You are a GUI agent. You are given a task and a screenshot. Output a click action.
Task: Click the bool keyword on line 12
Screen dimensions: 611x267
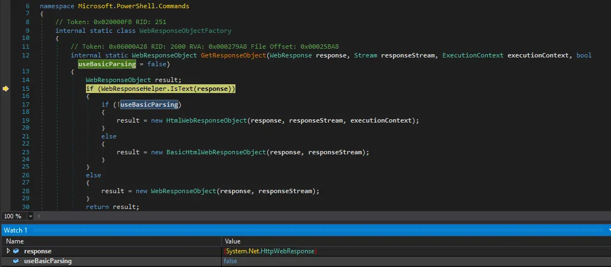point(584,55)
